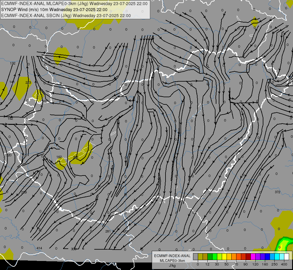
Task: Pick the dark red legend swatch
Action: coord(248,257)
